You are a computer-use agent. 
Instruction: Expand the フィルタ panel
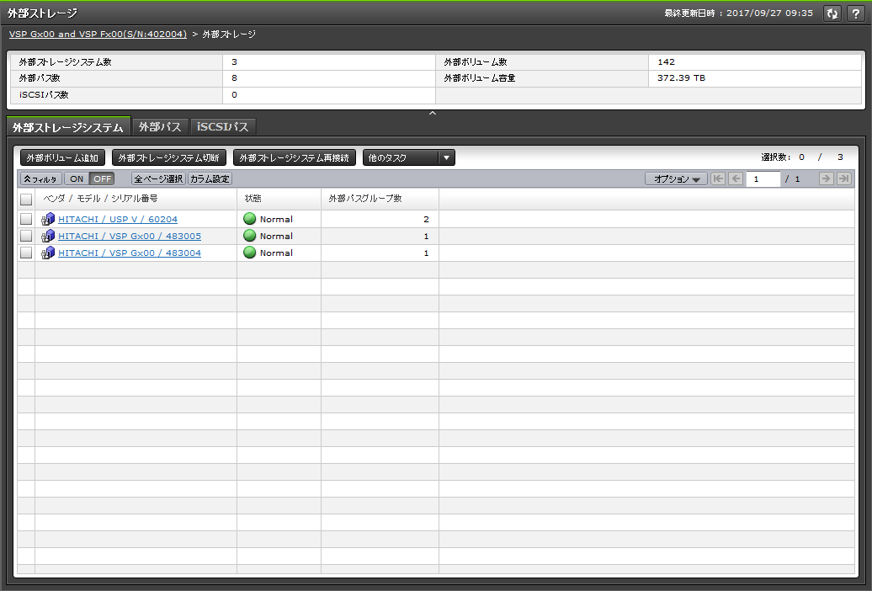(x=40, y=178)
